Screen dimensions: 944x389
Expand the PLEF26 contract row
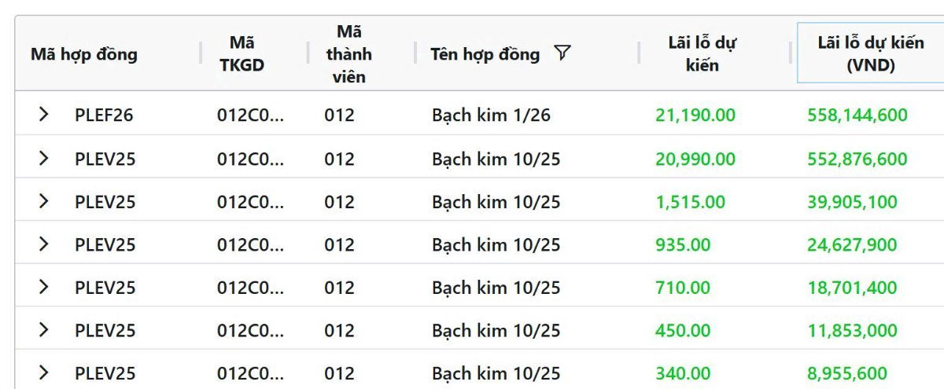pos(44,115)
